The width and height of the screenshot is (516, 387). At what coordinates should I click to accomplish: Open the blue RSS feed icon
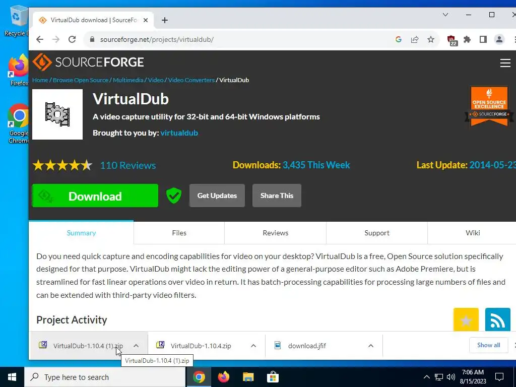point(497,319)
